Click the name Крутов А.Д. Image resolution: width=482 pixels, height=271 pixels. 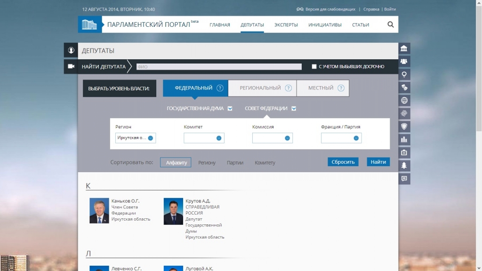coord(198,201)
